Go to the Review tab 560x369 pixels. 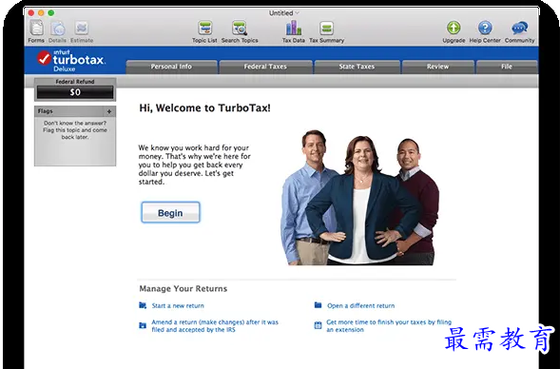coord(438,67)
